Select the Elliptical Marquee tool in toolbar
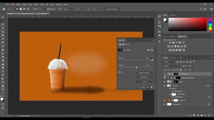 pyautogui.click(x=3, y=21)
